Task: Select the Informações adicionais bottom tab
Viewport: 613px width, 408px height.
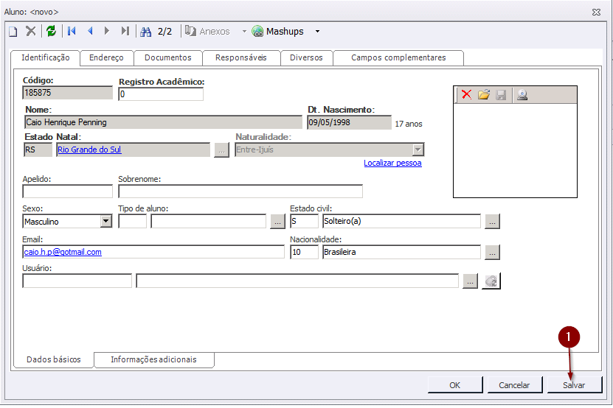Action: pyautogui.click(x=153, y=359)
